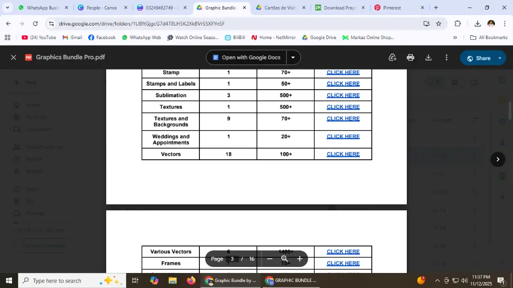Open CLICK HERE link for Textures and Backgrounds
The height and width of the screenshot is (288, 513).
[x=343, y=119]
